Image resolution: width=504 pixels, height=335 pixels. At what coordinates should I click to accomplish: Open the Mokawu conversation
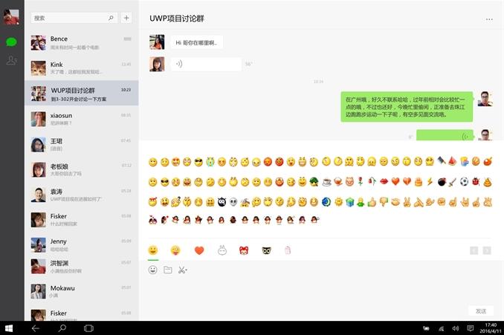click(x=82, y=291)
